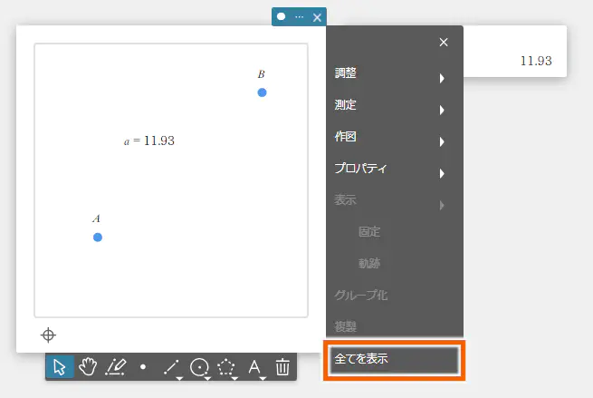593x398 pixels.
Task: Select point A on the canvas
Action: (98, 238)
